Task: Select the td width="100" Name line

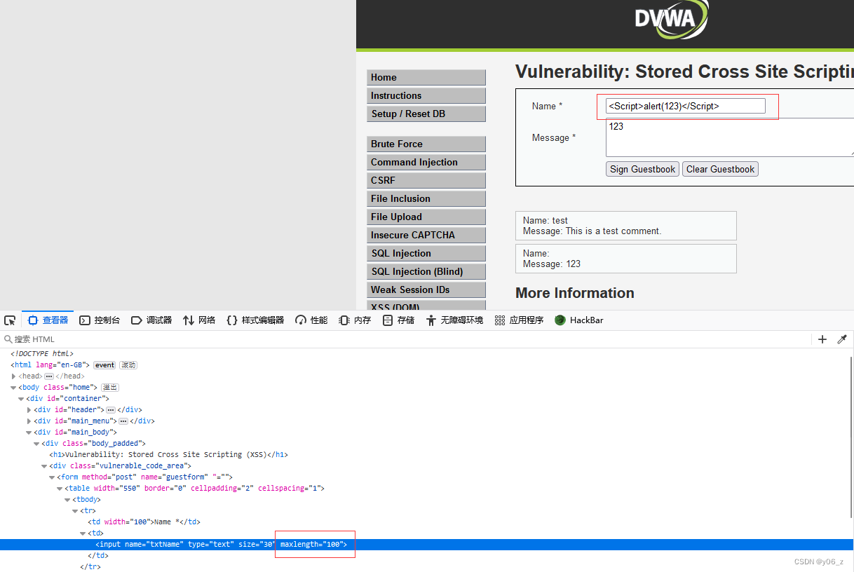Action: (144, 522)
